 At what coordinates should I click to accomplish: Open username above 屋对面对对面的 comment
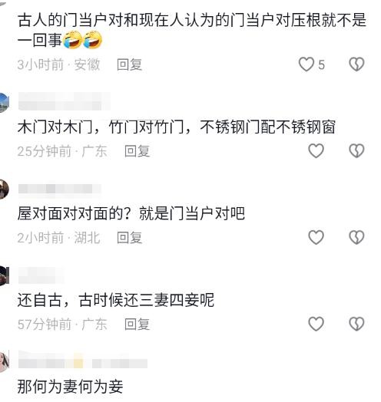pos(60,189)
